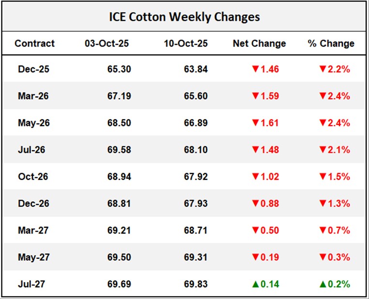Click the red down arrow beside 1.46
Image resolution: width=369 pixels, height=299 pixels.
coord(255,69)
